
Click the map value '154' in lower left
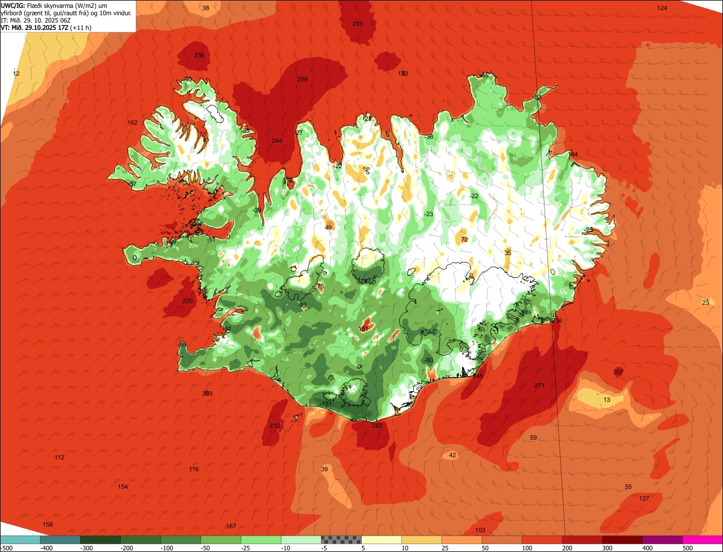point(123,487)
